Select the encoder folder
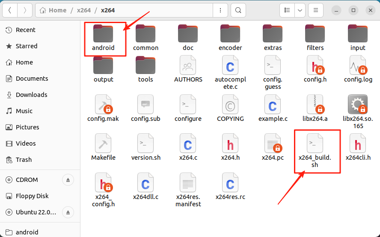 tap(230, 38)
